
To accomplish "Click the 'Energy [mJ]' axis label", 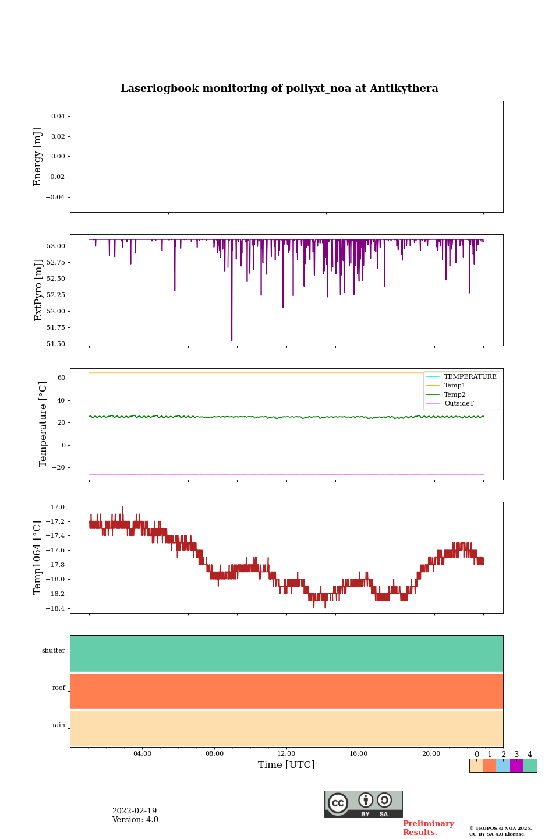I will pyautogui.click(x=37, y=157).
